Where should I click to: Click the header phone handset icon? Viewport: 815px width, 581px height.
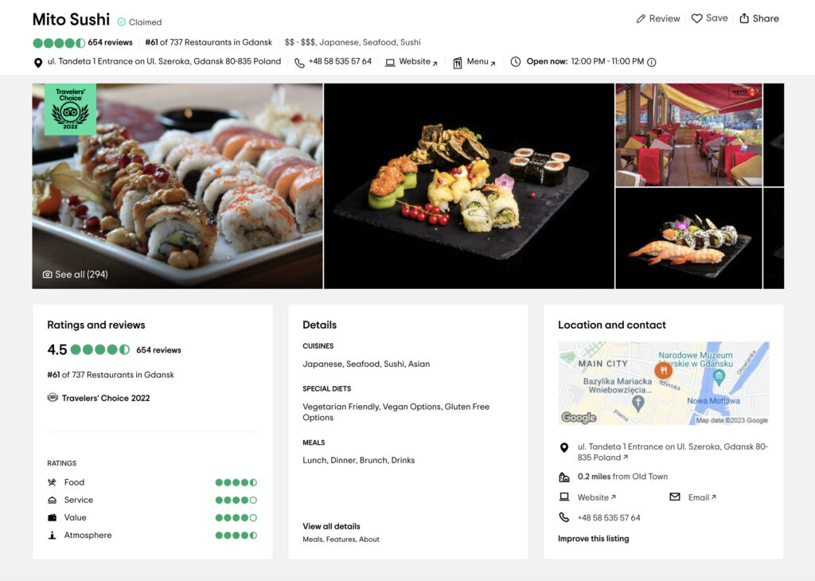[x=299, y=63]
